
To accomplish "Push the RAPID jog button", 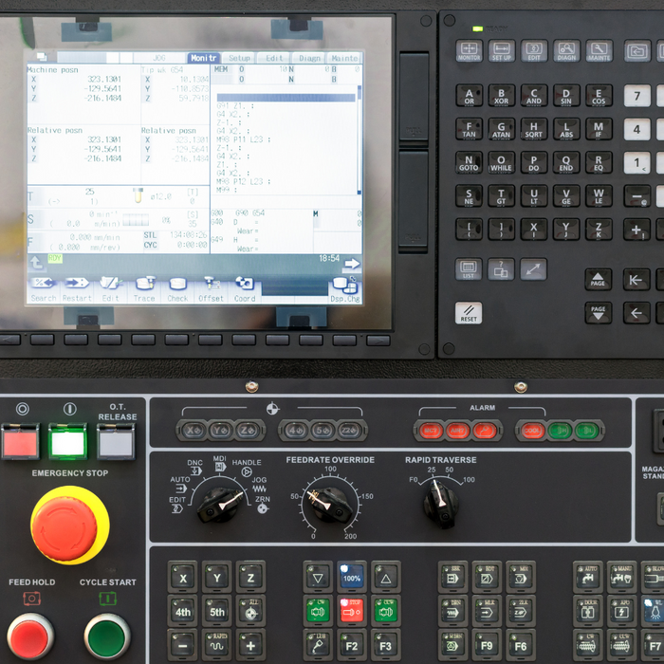I will pos(217,644).
